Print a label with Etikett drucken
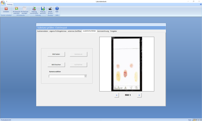Viewport: 202px width, 121px height. [50, 10]
